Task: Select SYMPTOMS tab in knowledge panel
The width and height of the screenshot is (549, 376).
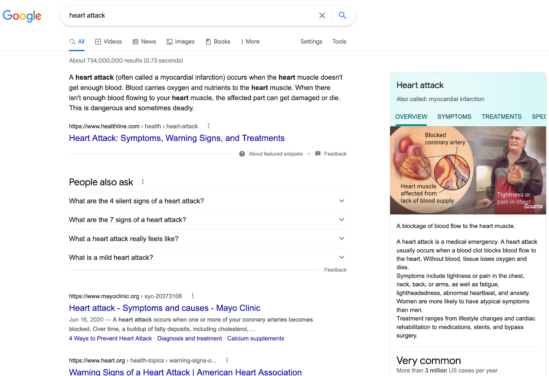Action: coord(454,117)
